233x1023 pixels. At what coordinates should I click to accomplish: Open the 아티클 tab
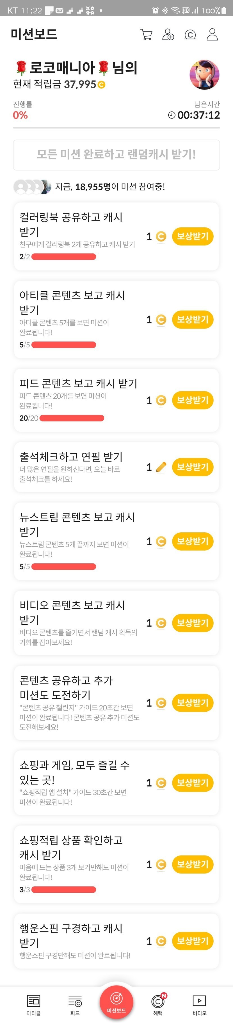coord(33,1004)
